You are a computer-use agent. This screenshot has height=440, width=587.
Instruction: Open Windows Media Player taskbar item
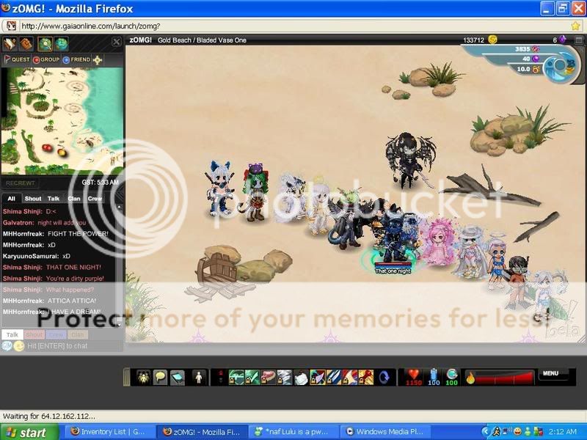tap(384, 432)
